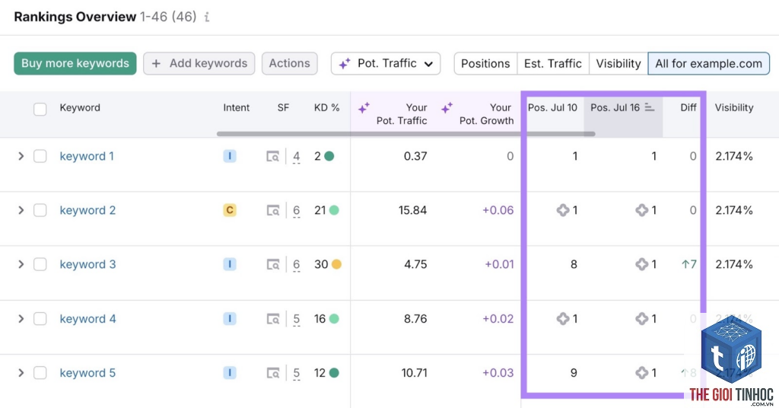Check the box for keyword 3
779x408 pixels.
tap(40, 264)
